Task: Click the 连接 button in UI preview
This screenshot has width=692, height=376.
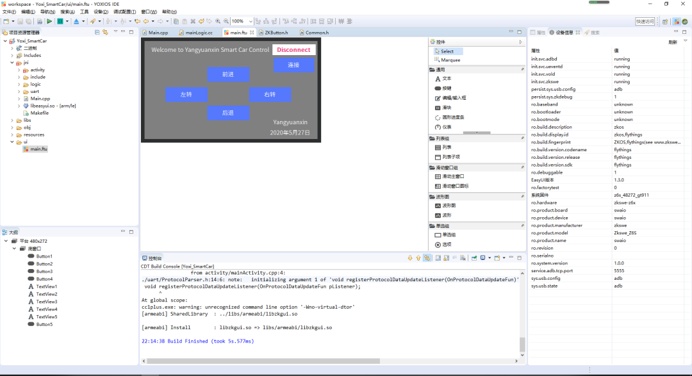Action: tap(294, 65)
